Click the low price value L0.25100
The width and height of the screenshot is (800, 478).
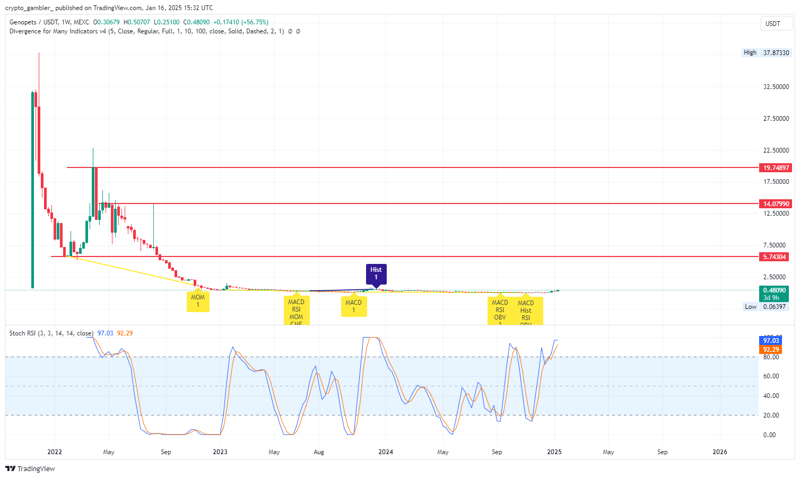tap(166, 22)
